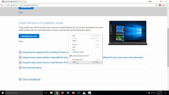Choose Back in context menu

(x=86, y=36)
